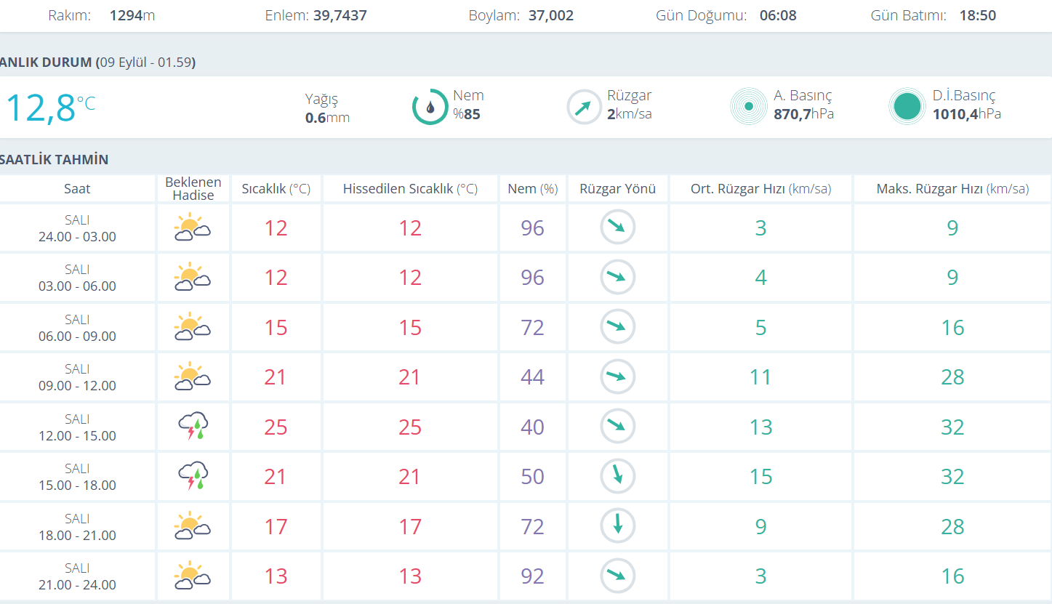Click the Gün Doğumu 06:08 value
Viewport: 1052px width, 604px height.
tap(778, 15)
